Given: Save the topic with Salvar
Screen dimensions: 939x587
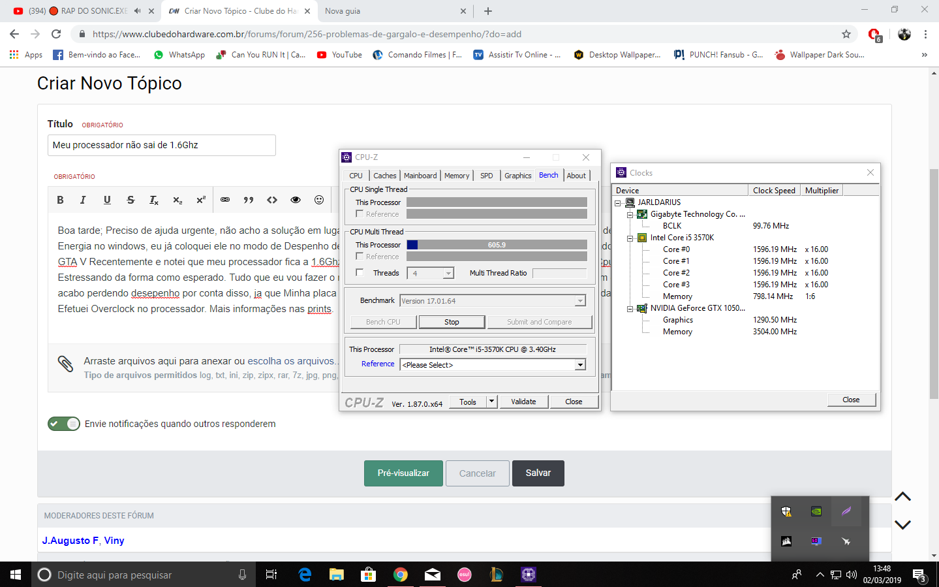Looking at the screenshot, I should pos(538,473).
